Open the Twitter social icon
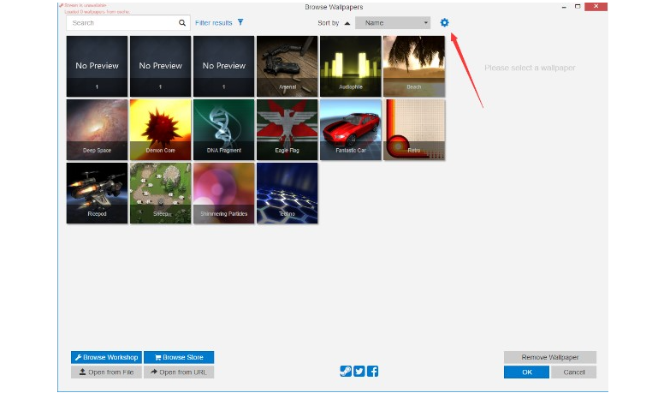The width and height of the screenshot is (658, 393). [359, 372]
